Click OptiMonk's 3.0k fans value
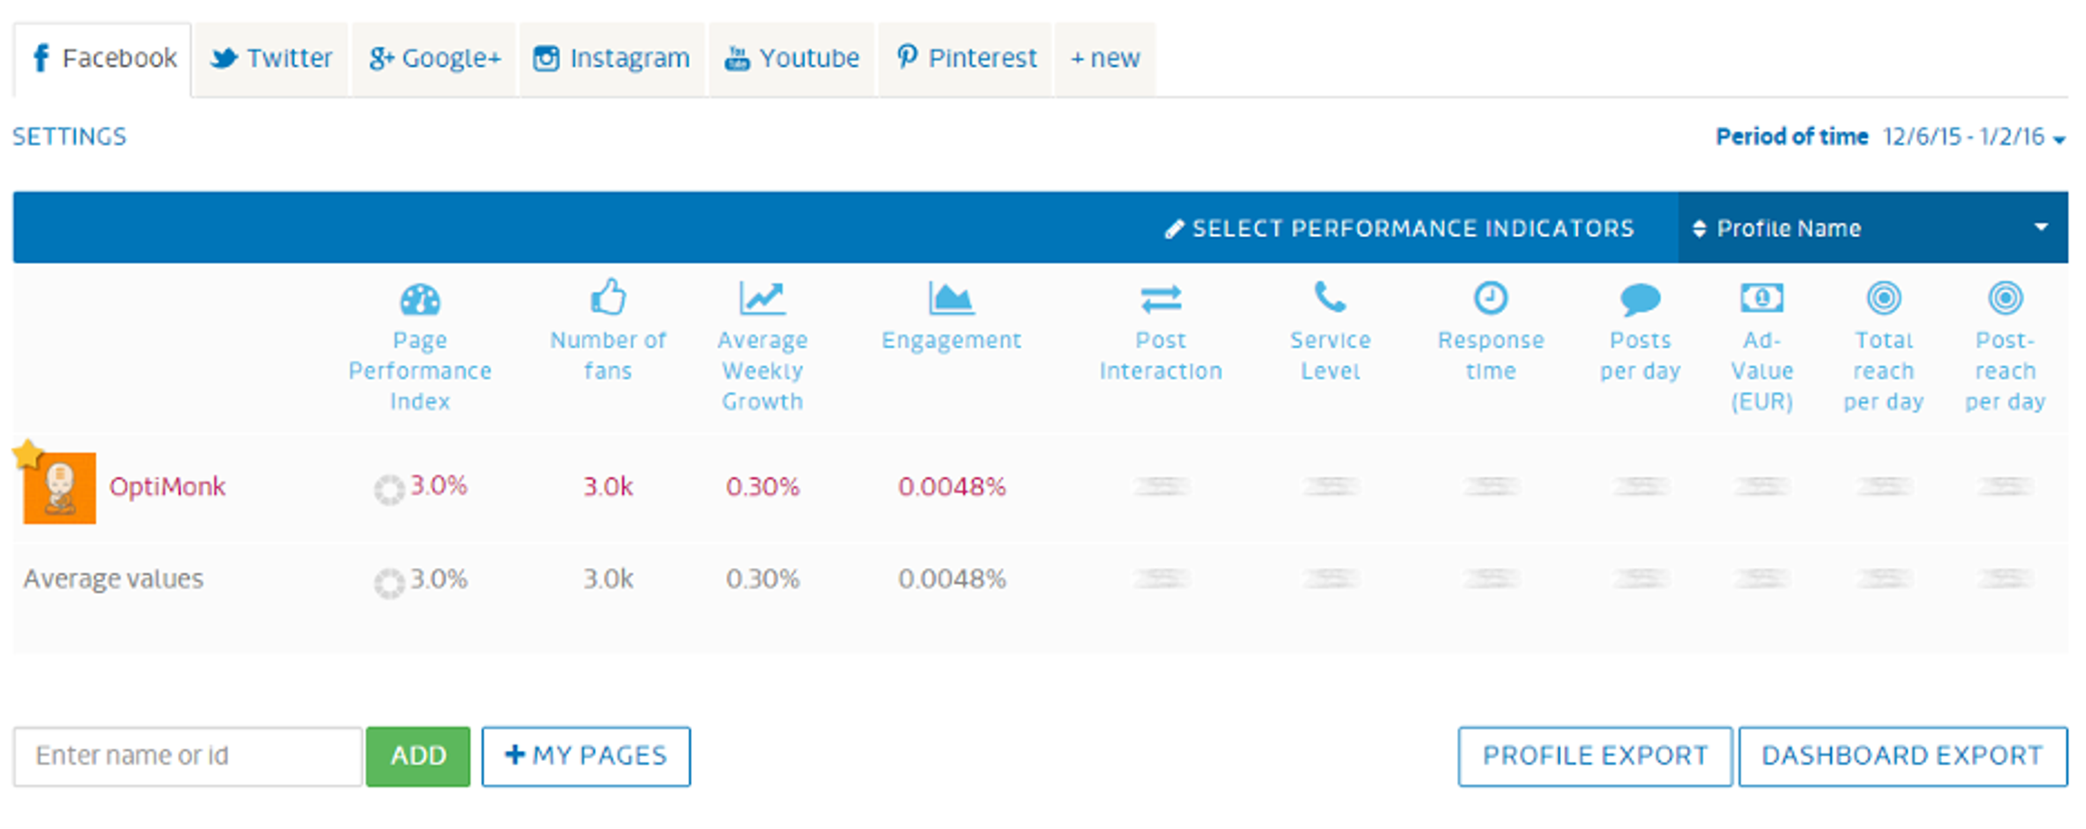Screen dimensions: 2086x829 (608, 487)
